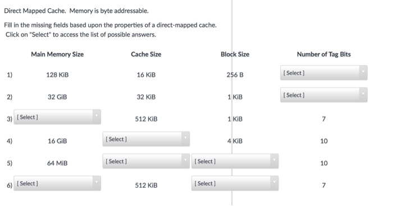Click the Cache Size column header
The image size is (393, 206).
coord(146,54)
